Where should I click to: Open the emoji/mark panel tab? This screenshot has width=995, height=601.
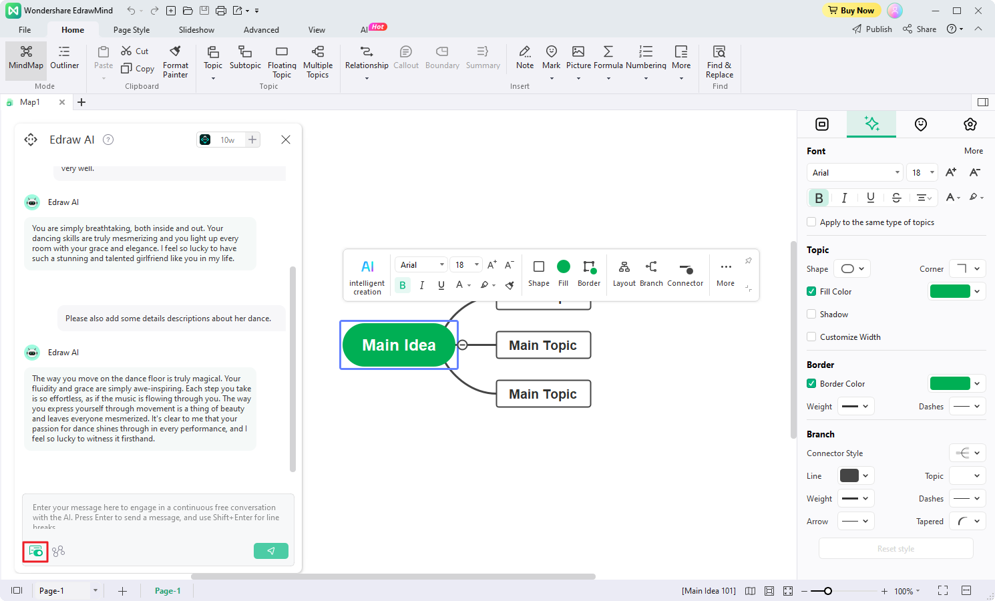pyautogui.click(x=921, y=124)
